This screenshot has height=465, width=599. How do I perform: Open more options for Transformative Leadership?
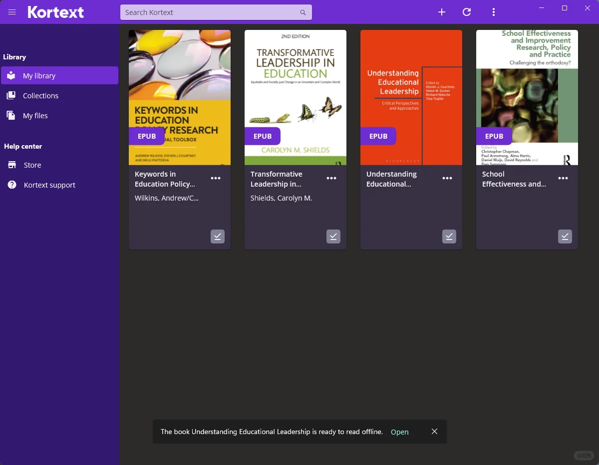[331, 178]
